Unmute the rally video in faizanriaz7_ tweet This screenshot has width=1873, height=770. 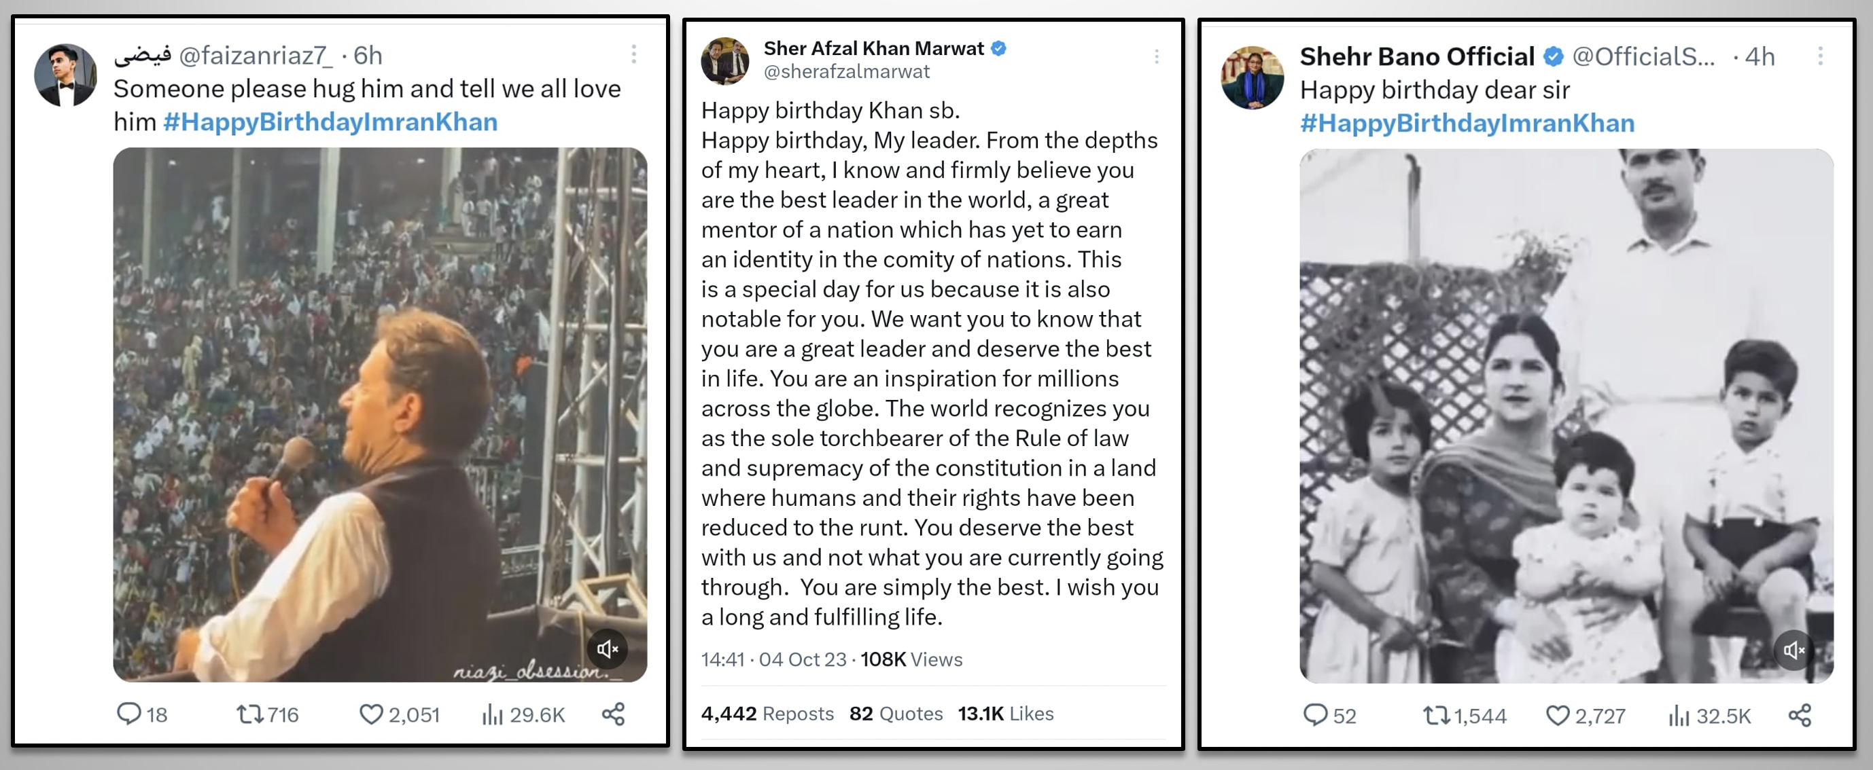coord(607,648)
